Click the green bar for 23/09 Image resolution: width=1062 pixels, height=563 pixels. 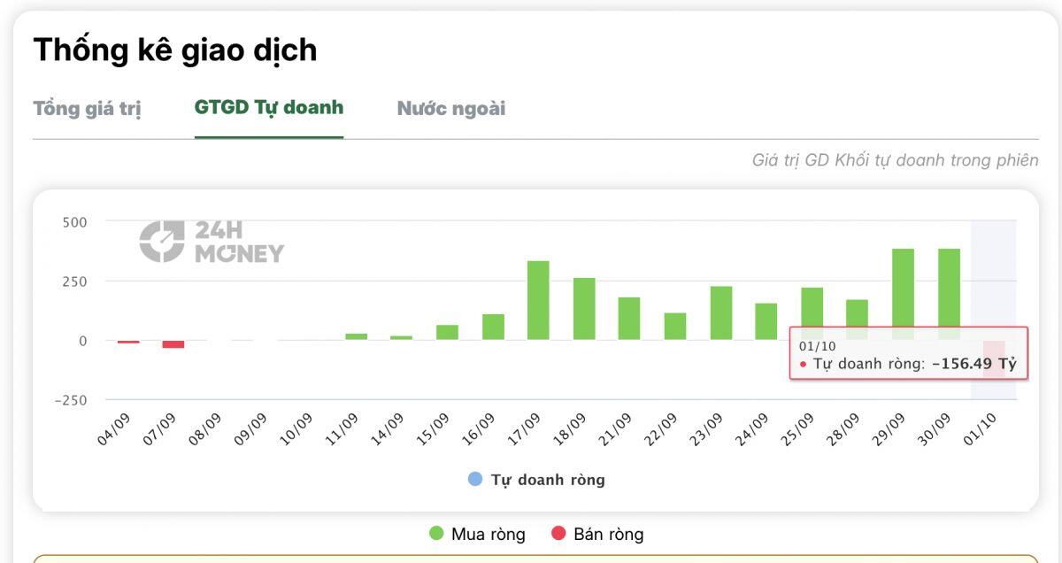(x=721, y=313)
